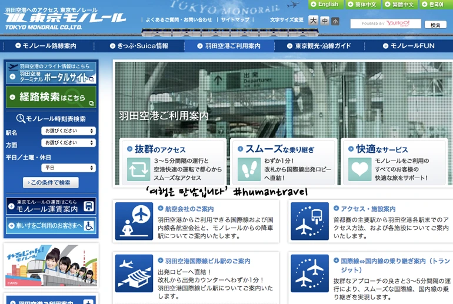Click the monorail and plane access icon
This screenshot has width=453, height=304.
pyautogui.click(x=309, y=221)
